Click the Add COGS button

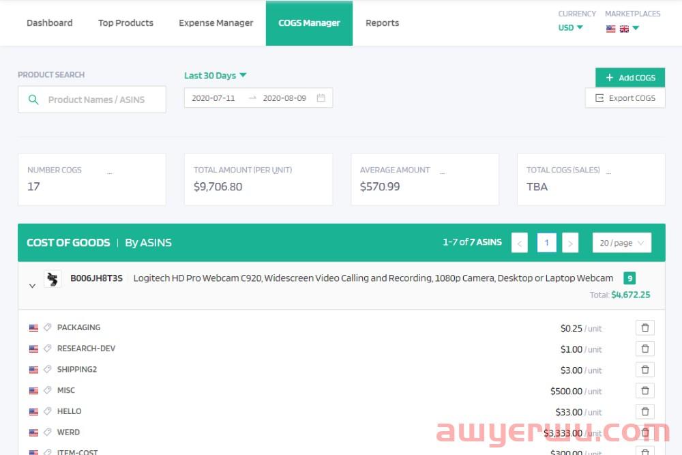629,78
